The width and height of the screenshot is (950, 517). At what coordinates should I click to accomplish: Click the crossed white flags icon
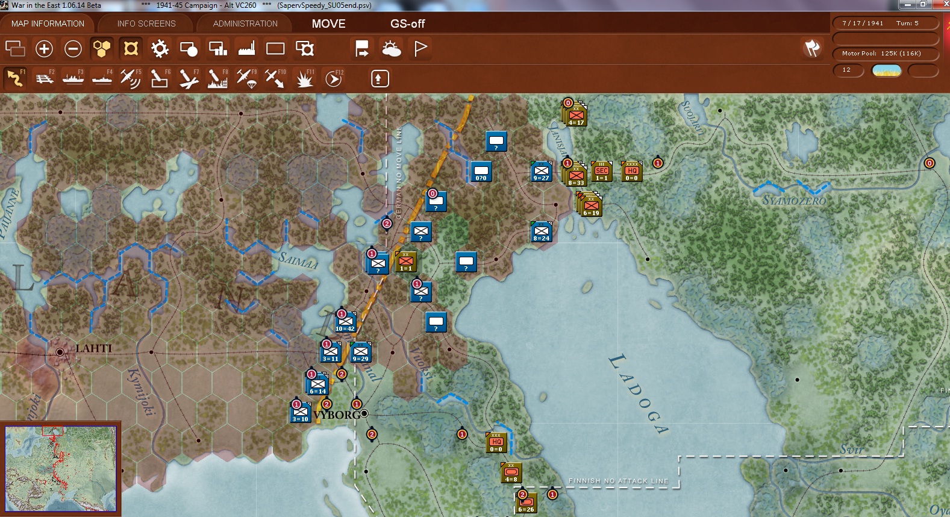812,48
